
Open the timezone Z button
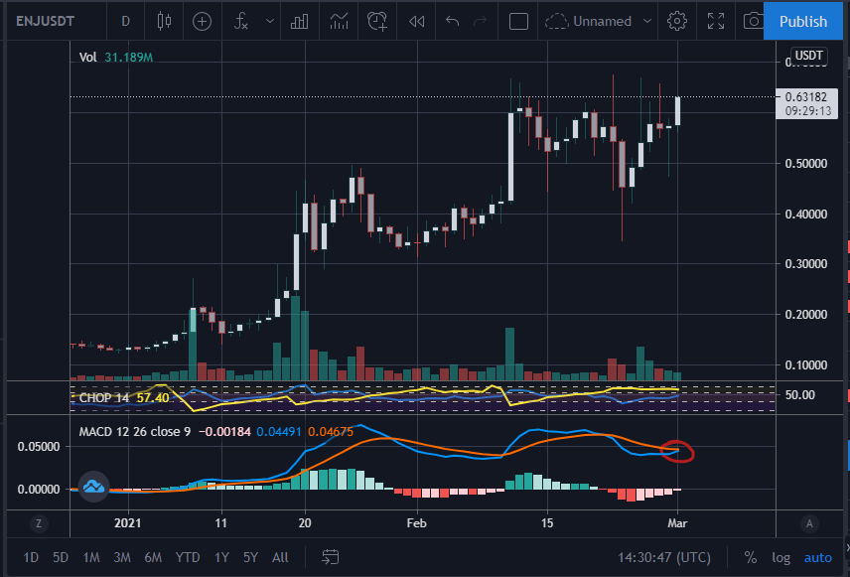tap(38, 523)
